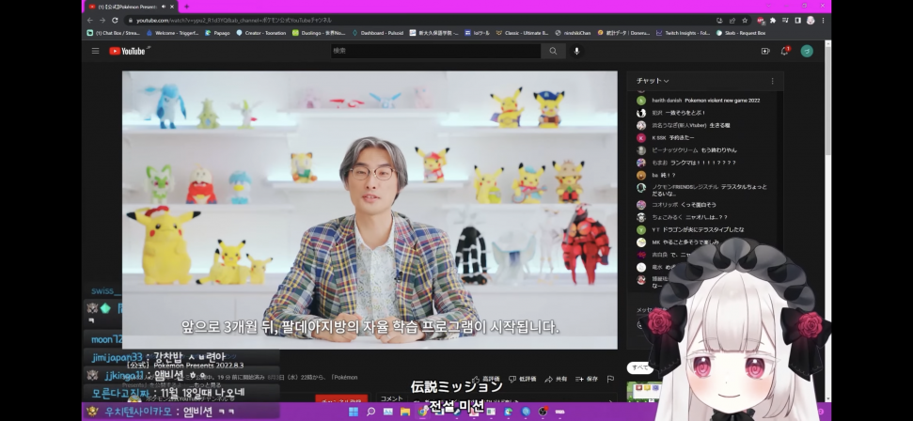
Task: Go back with the browser back arrow
Action: 90,21
